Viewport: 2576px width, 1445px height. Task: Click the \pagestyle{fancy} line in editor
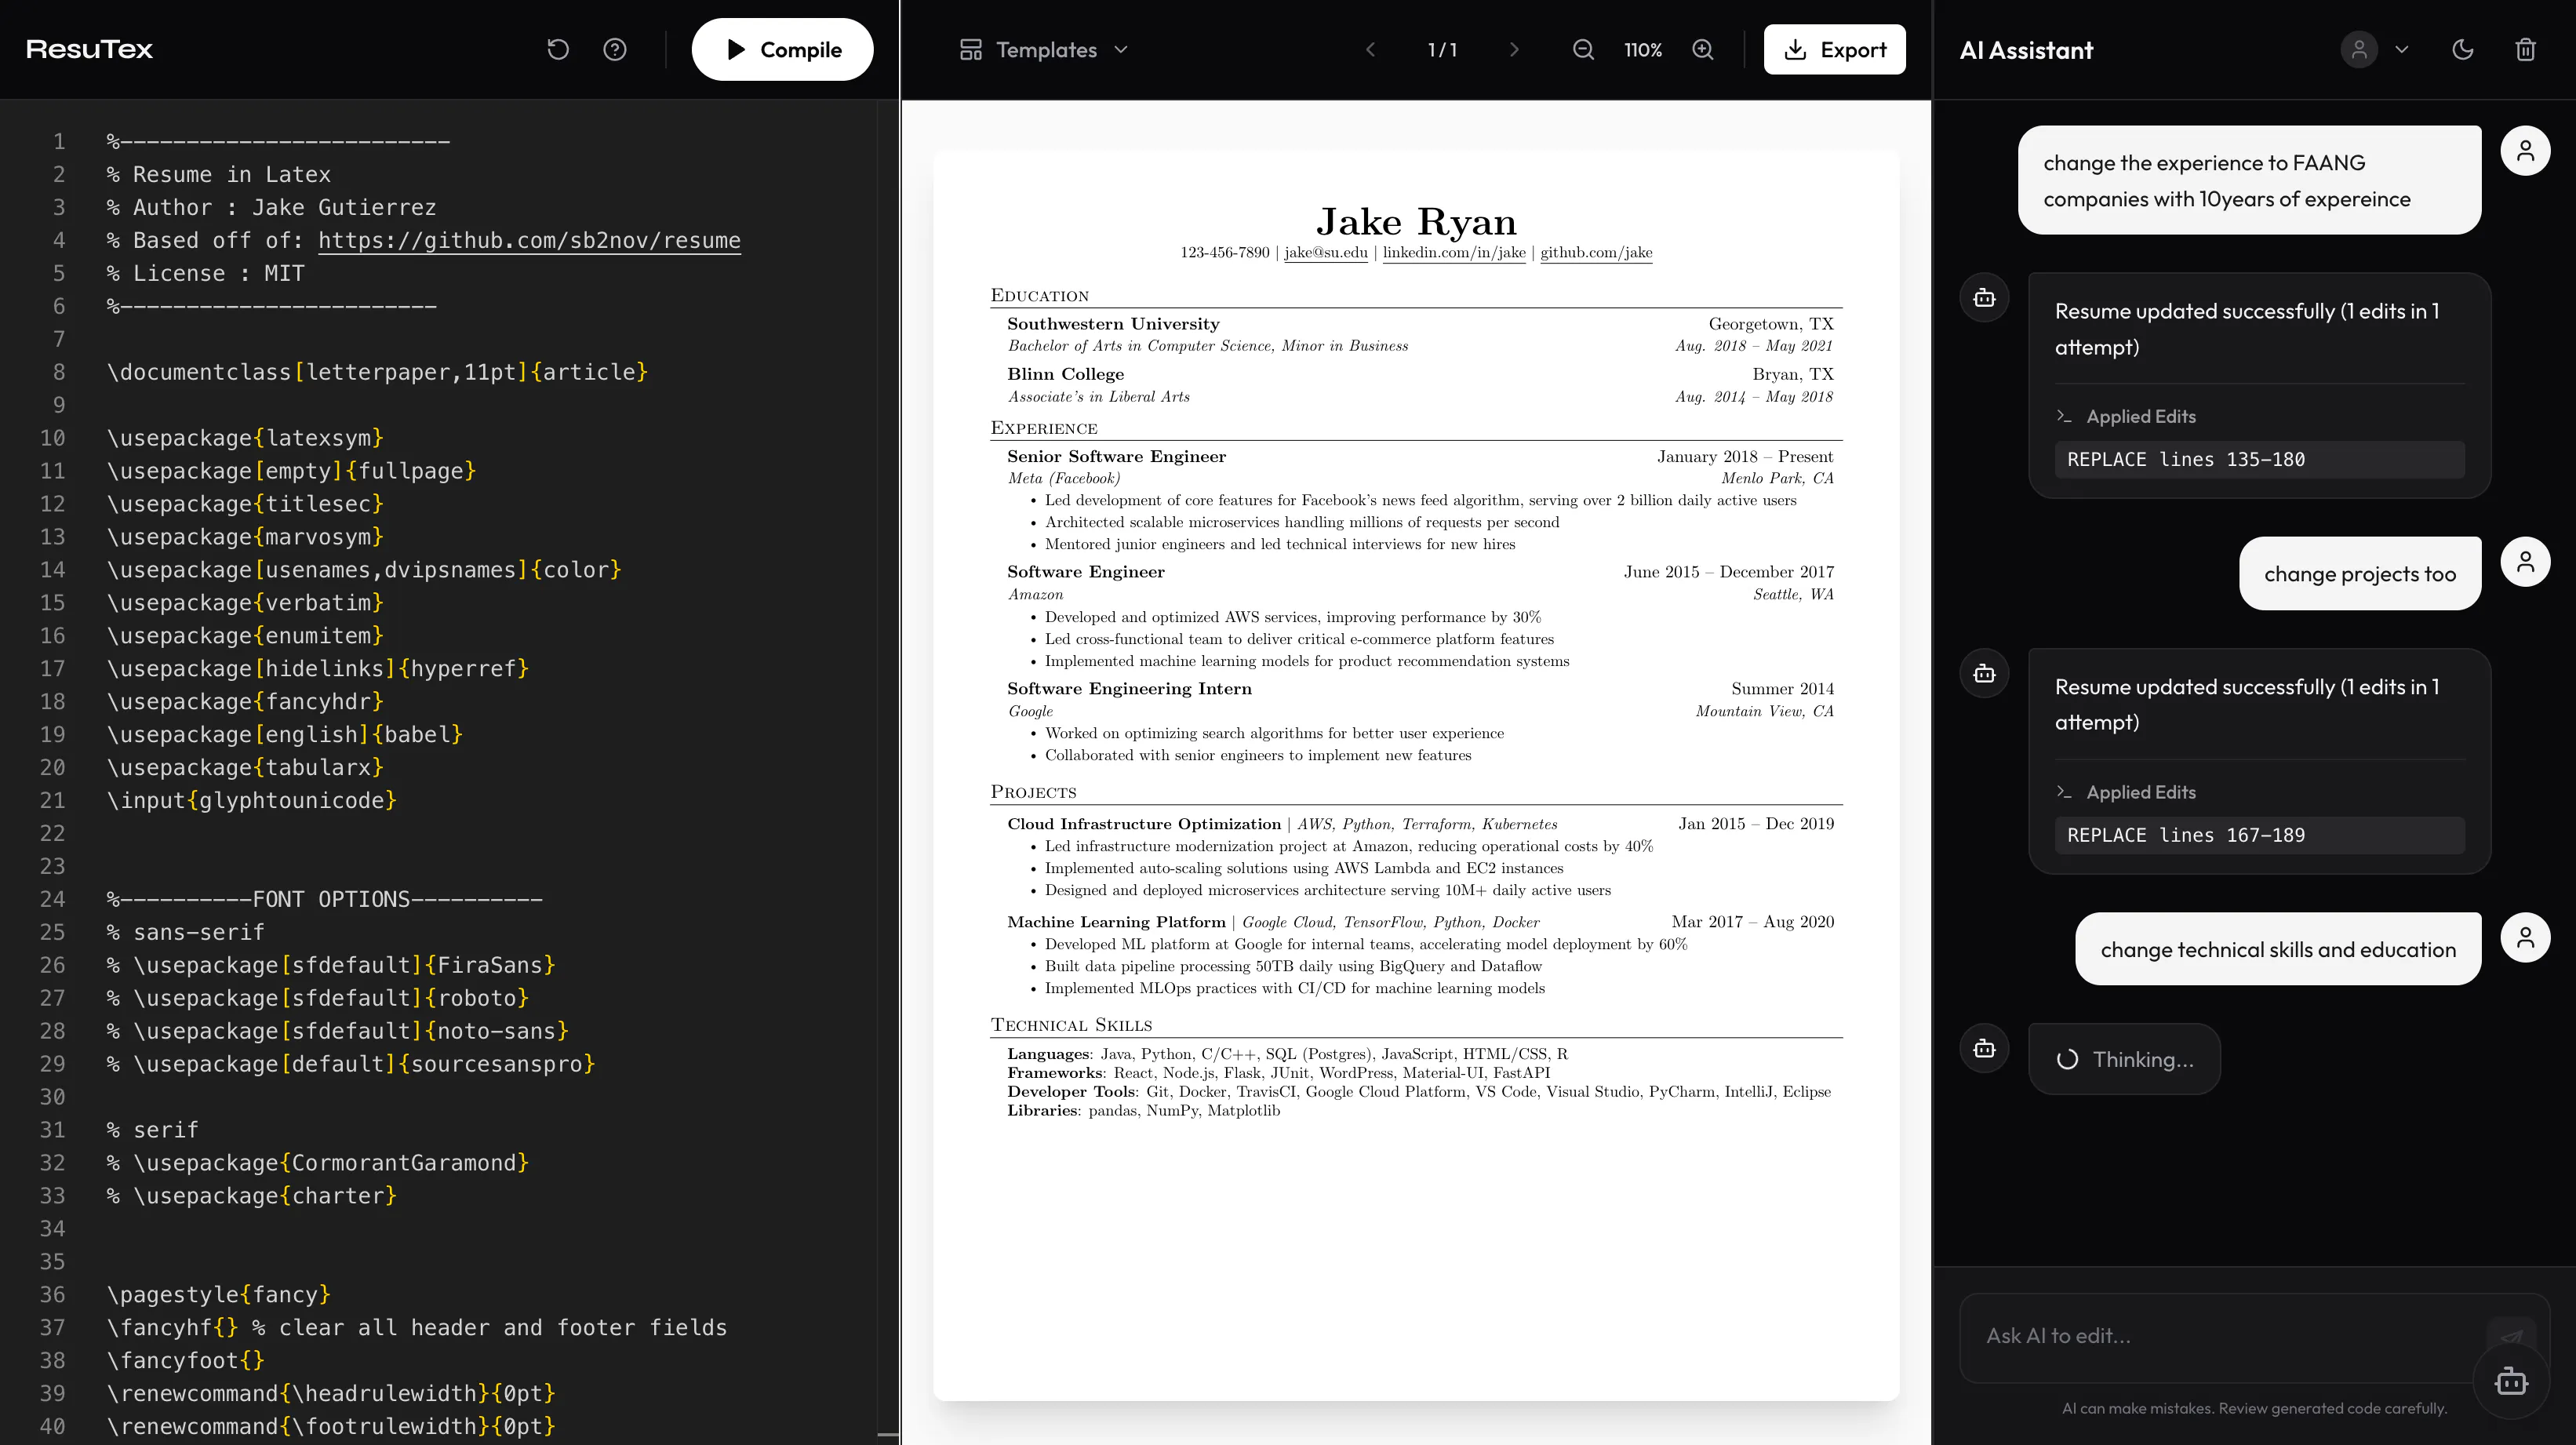click(218, 1294)
